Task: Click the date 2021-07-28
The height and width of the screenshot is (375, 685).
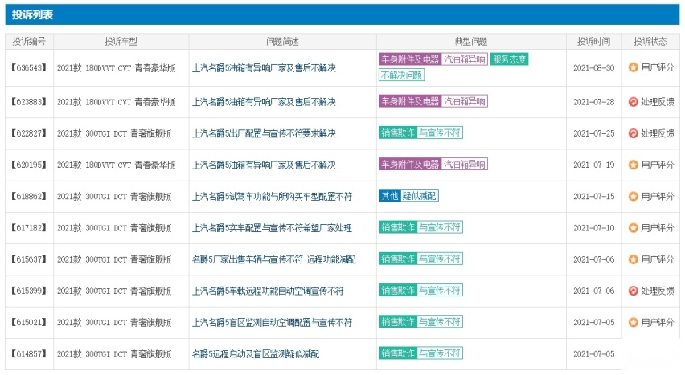Action: point(593,102)
